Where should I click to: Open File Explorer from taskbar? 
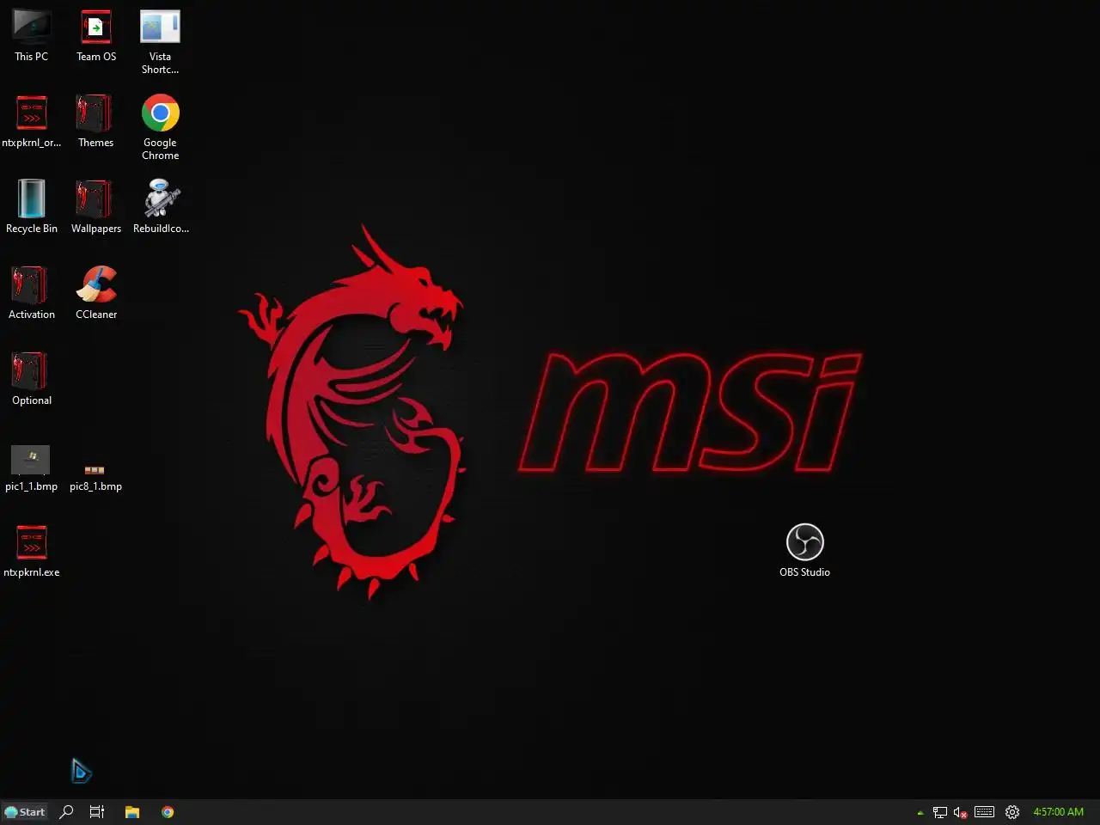(132, 812)
